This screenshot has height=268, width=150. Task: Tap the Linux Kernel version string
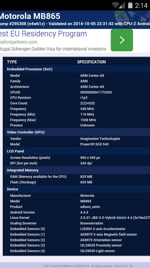click(x=115, y=218)
